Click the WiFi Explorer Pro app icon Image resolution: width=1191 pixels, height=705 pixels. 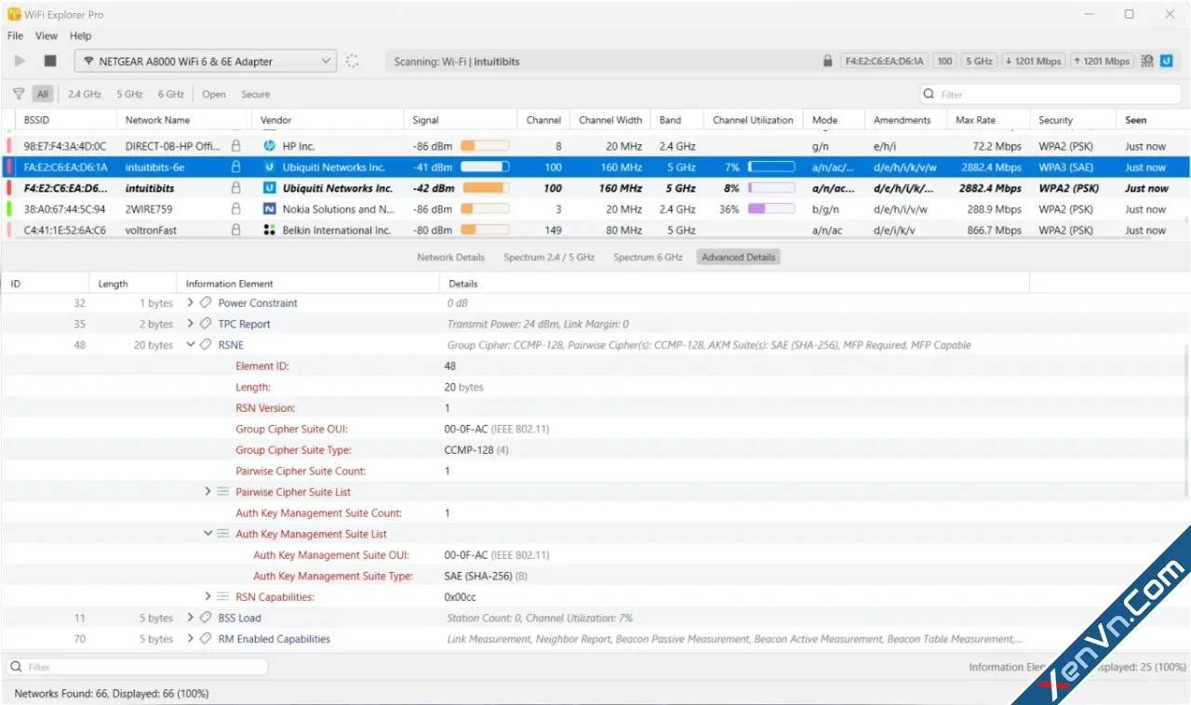coord(14,14)
